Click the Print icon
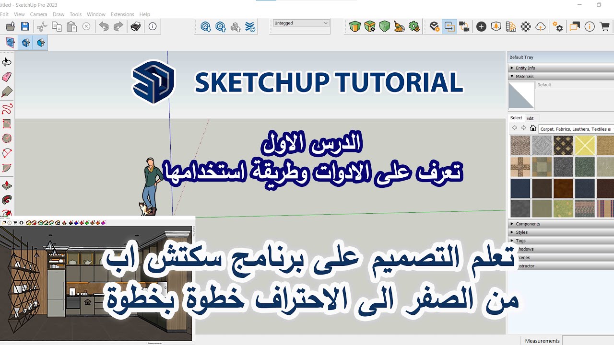 pos(136,27)
